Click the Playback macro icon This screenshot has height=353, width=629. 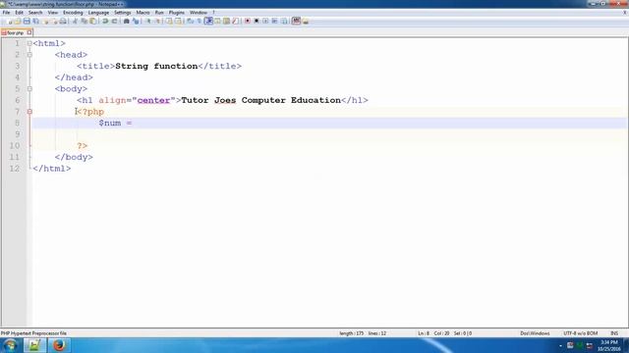(x=265, y=21)
